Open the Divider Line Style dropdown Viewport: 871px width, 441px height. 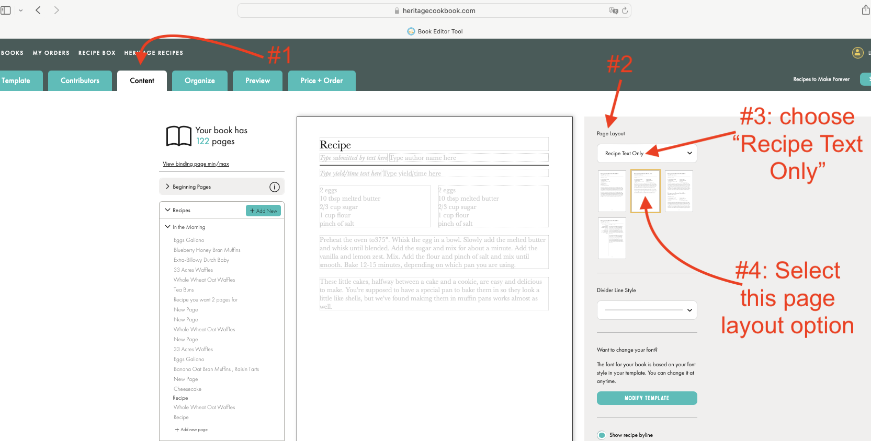[x=647, y=310]
